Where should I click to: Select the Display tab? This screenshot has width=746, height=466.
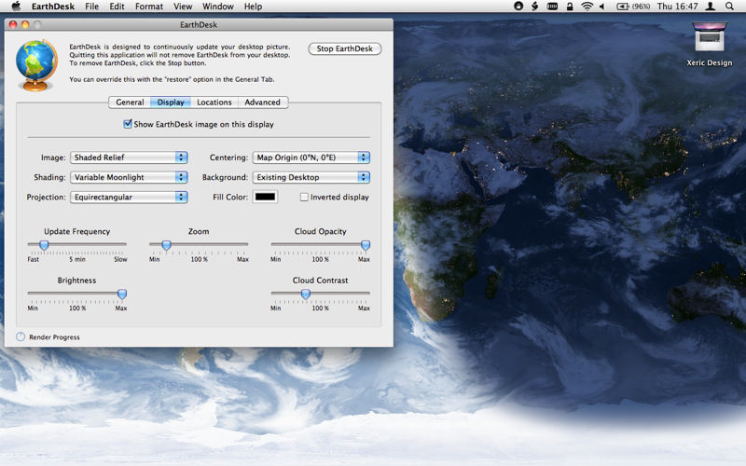tap(171, 103)
